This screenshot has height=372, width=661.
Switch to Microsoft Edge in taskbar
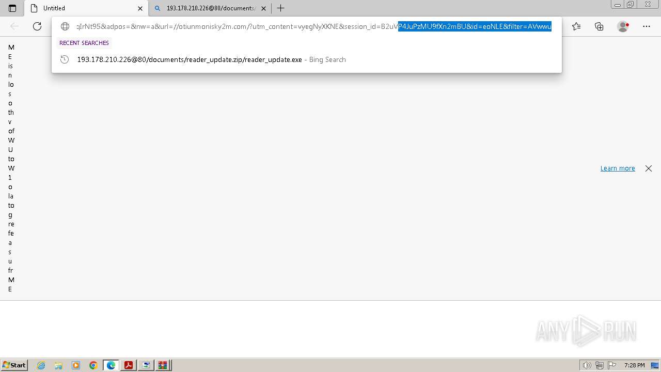pos(111,365)
